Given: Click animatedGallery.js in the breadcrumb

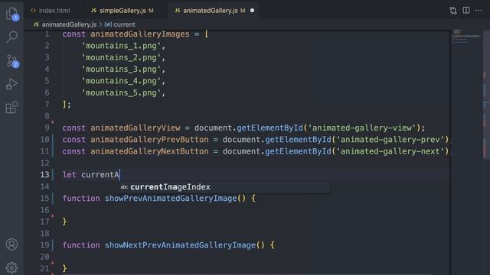Looking at the screenshot, I should click(69, 24).
